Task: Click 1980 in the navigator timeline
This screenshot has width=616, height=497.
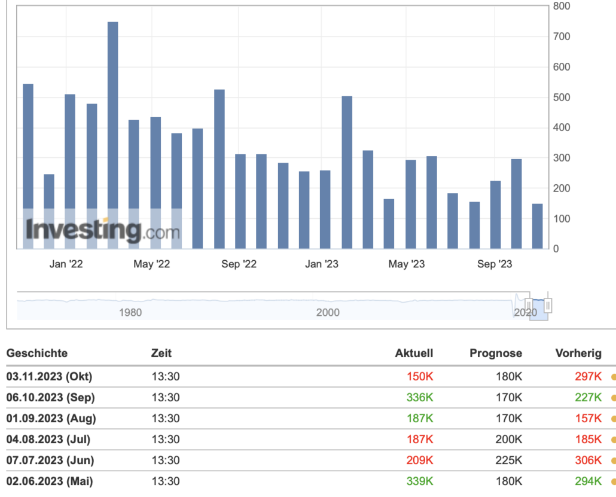Action: pyautogui.click(x=130, y=312)
